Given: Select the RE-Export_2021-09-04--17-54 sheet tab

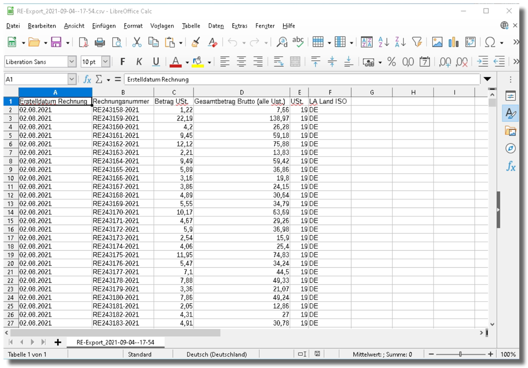Looking at the screenshot, I should point(114,342).
